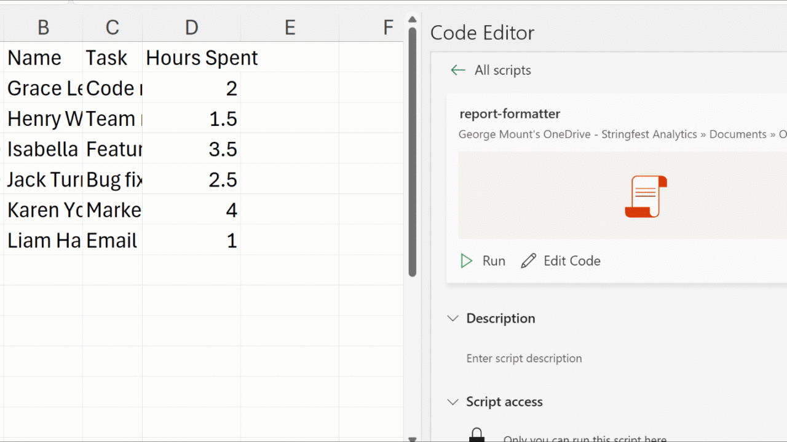Click the report-formatter script title
The width and height of the screenshot is (787, 442).
tap(510, 114)
